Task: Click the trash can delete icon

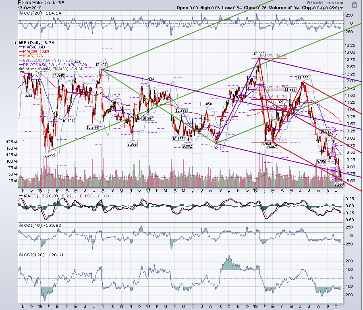Action: tap(355, 4)
